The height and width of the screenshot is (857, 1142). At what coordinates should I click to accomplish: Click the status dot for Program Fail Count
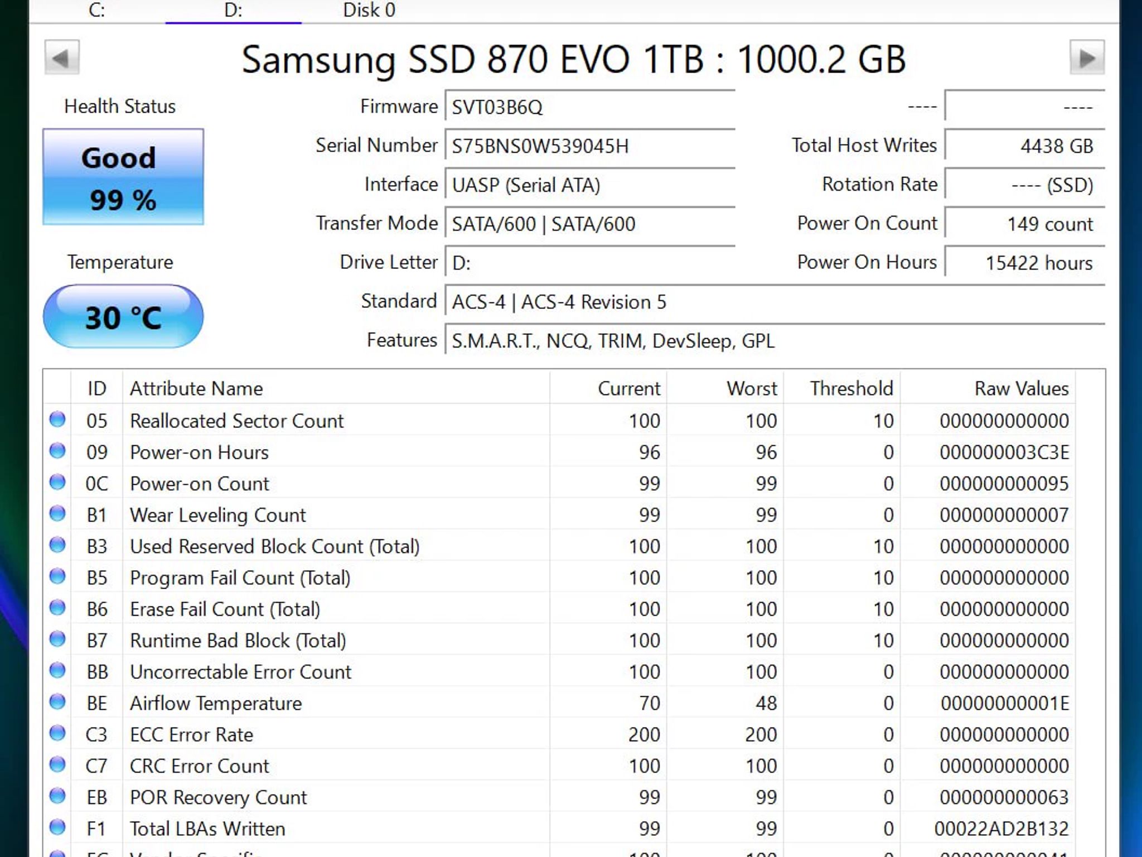pyautogui.click(x=57, y=576)
